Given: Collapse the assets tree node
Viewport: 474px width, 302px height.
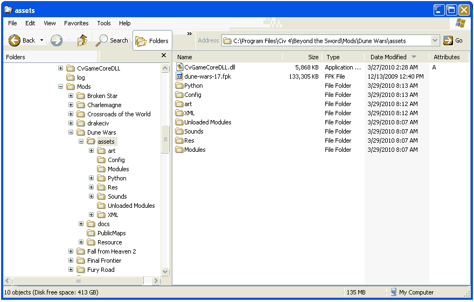Looking at the screenshot, I should (81, 142).
